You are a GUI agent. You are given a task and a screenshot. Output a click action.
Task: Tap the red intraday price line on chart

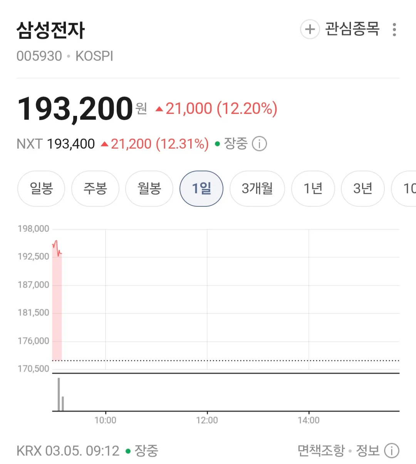(x=57, y=248)
